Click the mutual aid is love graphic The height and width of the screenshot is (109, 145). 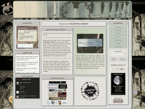coord(90,91)
